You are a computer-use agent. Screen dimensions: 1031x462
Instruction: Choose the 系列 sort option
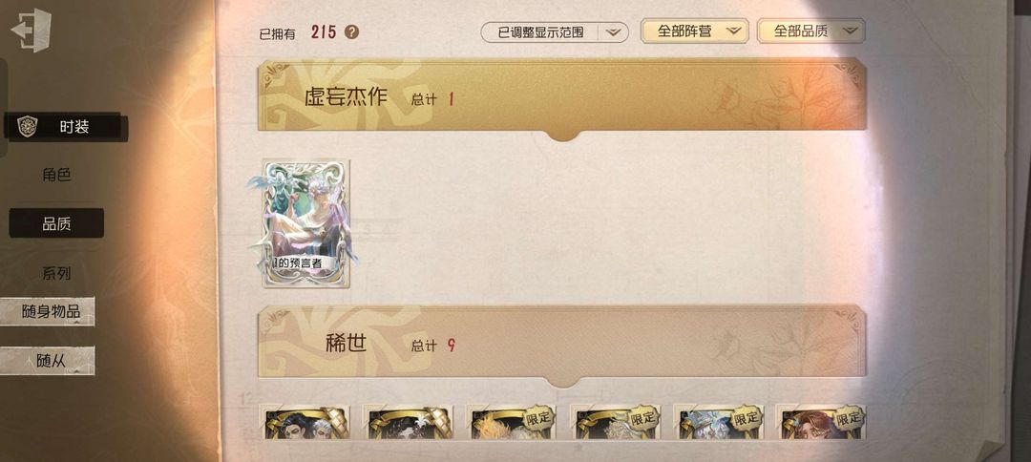point(56,273)
